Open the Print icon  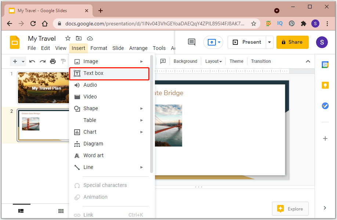click(x=53, y=61)
